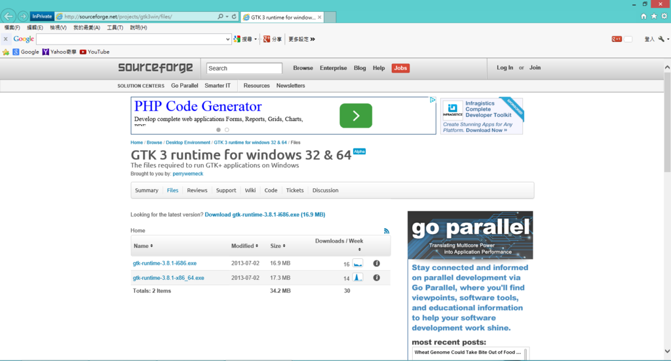Click the latest version download link
671x361 pixels.
coord(265,215)
